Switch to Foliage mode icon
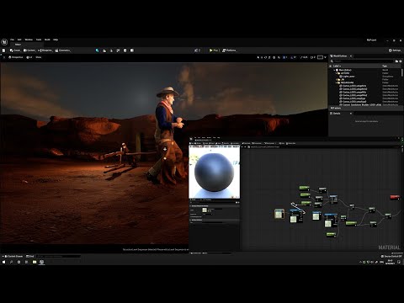The height and width of the screenshot is (303, 404). pos(111,50)
